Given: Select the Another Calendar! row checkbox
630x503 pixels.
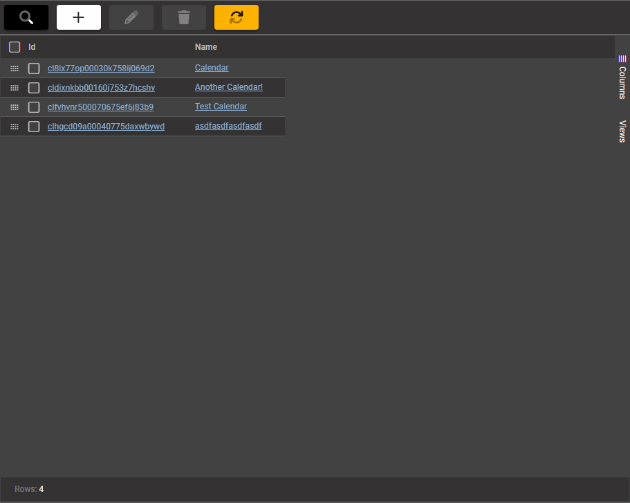Looking at the screenshot, I should [34, 88].
